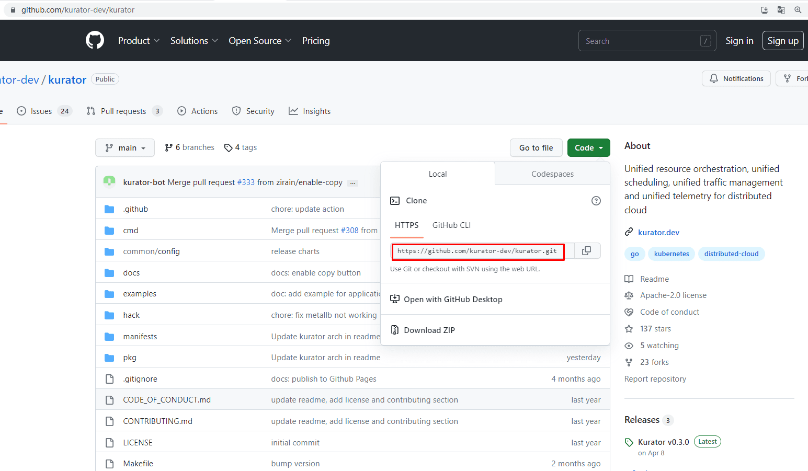Image resolution: width=808 pixels, height=471 pixels.
Task: Click the Sign up button
Action: click(x=783, y=41)
